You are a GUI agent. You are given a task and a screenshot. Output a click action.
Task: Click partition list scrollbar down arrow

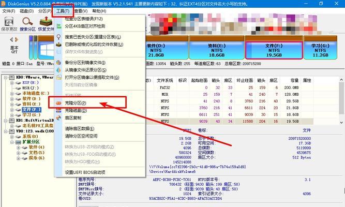[x=341, y=123]
